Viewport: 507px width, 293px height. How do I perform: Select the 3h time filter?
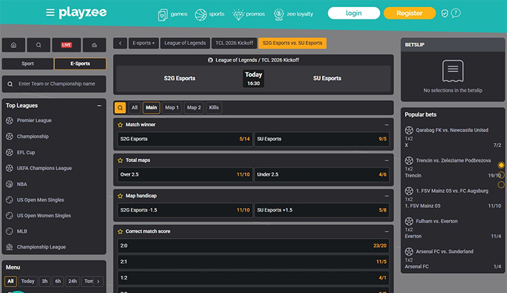tap(44, 281)
